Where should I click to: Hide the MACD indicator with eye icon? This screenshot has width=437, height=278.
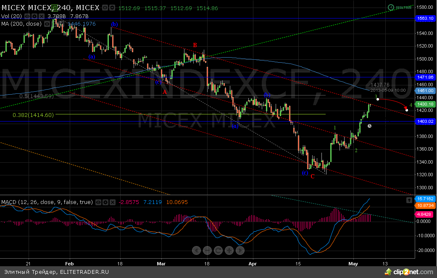point(98,202)
